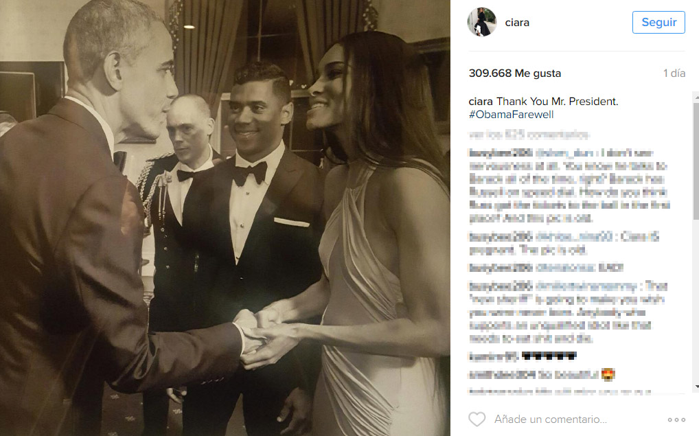
Task: Click the light-blue mention in the first comment
Action: click(565, 153)
